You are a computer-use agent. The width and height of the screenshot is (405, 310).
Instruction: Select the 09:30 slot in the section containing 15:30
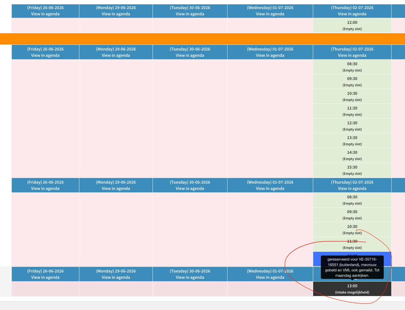(x=352, y=82)
